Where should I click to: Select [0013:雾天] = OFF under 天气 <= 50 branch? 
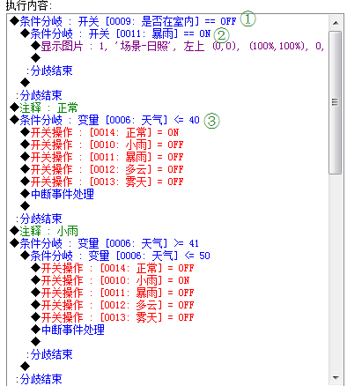click(x=113, y=317)
